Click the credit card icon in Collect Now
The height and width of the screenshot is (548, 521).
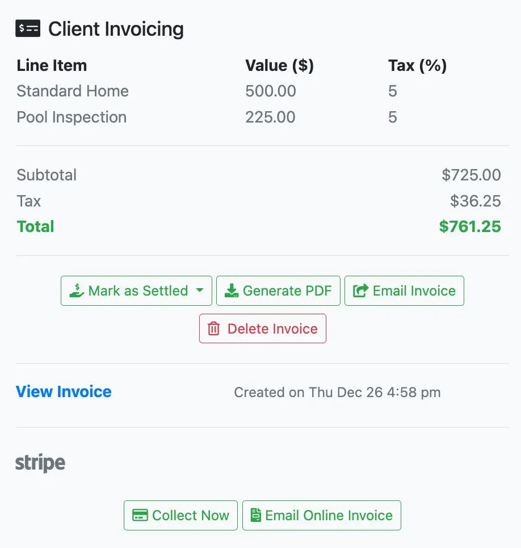(x=140, y=516)
